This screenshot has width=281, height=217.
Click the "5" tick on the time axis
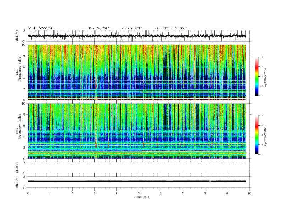coord(139,193)
